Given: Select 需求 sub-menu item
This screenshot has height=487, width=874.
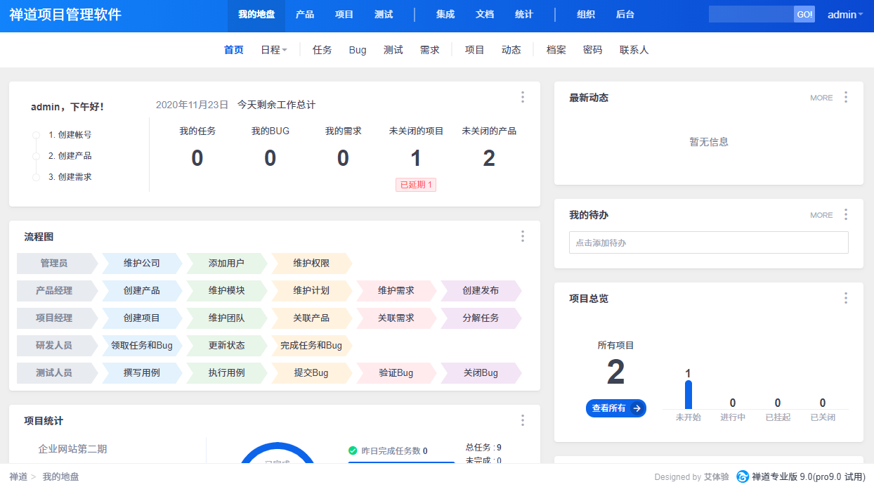Looking at the screenshot, I should pos(430,50).
